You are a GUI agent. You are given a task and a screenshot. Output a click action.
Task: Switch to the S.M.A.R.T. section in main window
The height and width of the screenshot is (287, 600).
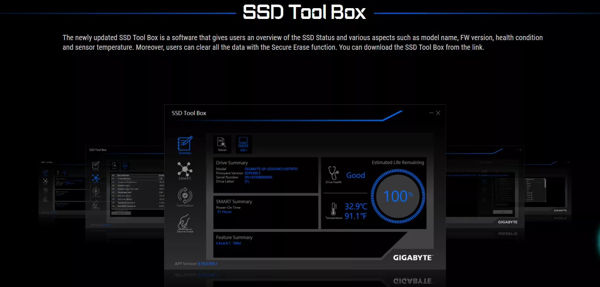pos(185,171)
